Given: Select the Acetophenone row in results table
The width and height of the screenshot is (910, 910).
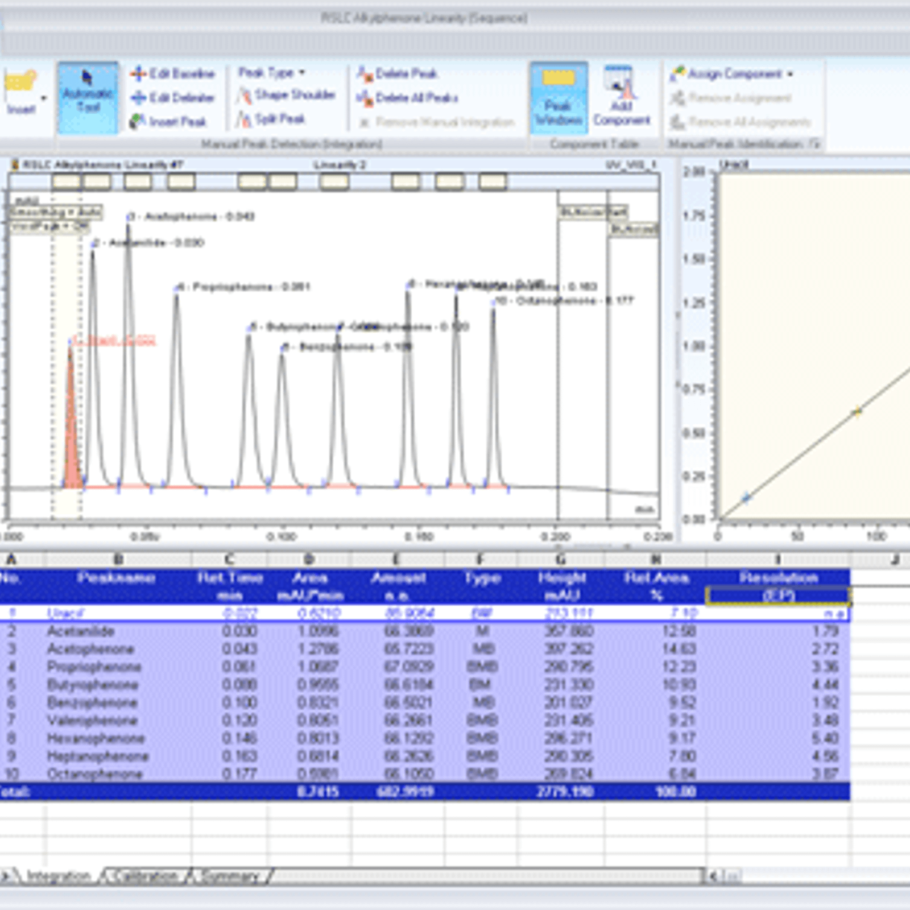Looking at the screenshot, I should 90,649.
